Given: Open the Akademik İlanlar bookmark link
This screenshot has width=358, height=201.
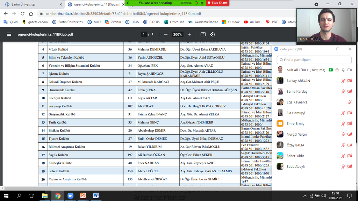Looking at the screenshot, I should (x=203, y=22).
